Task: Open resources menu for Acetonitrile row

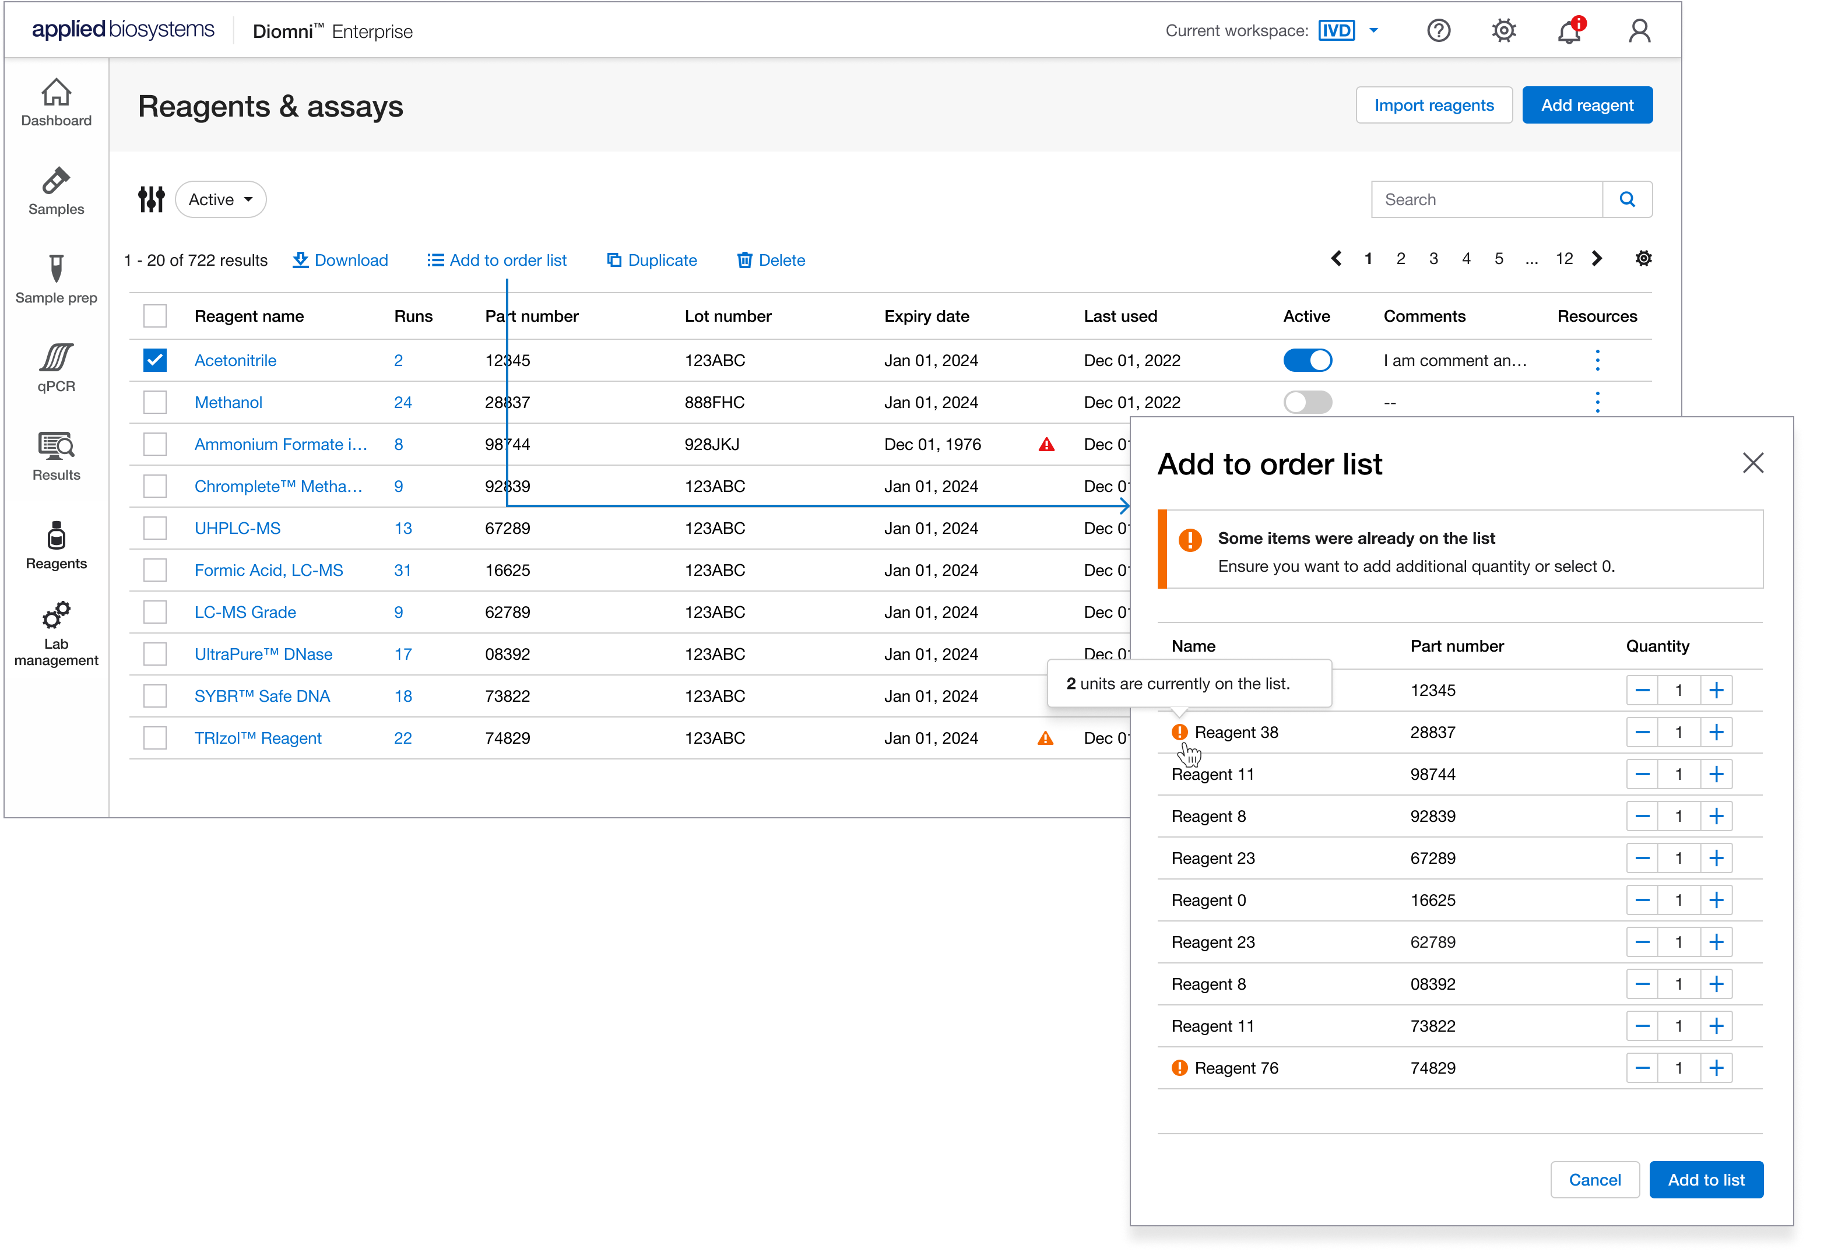Action: tap(1598, 360)
